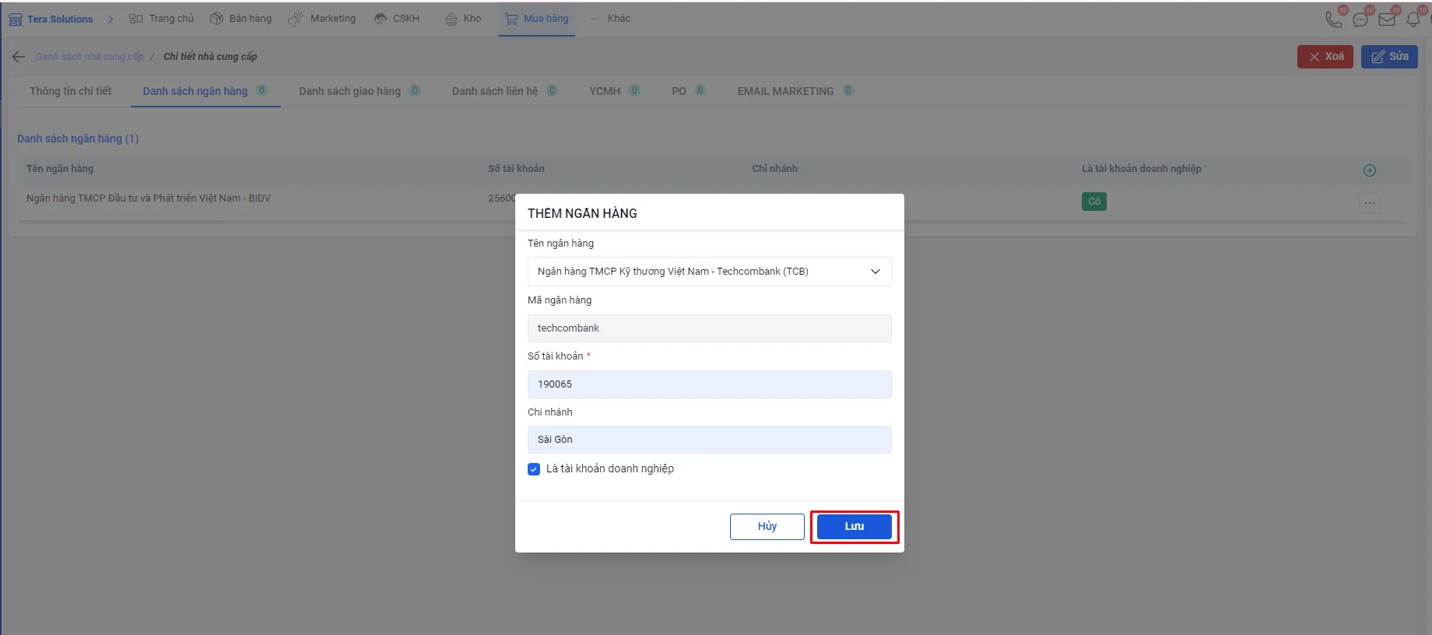Open the BIDV row more-options icon
This screenshot has width=1432, height=635.
1370,203
